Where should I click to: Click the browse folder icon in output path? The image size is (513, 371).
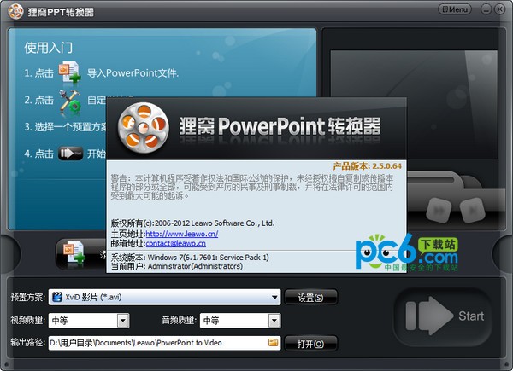(x=274, y=342)
